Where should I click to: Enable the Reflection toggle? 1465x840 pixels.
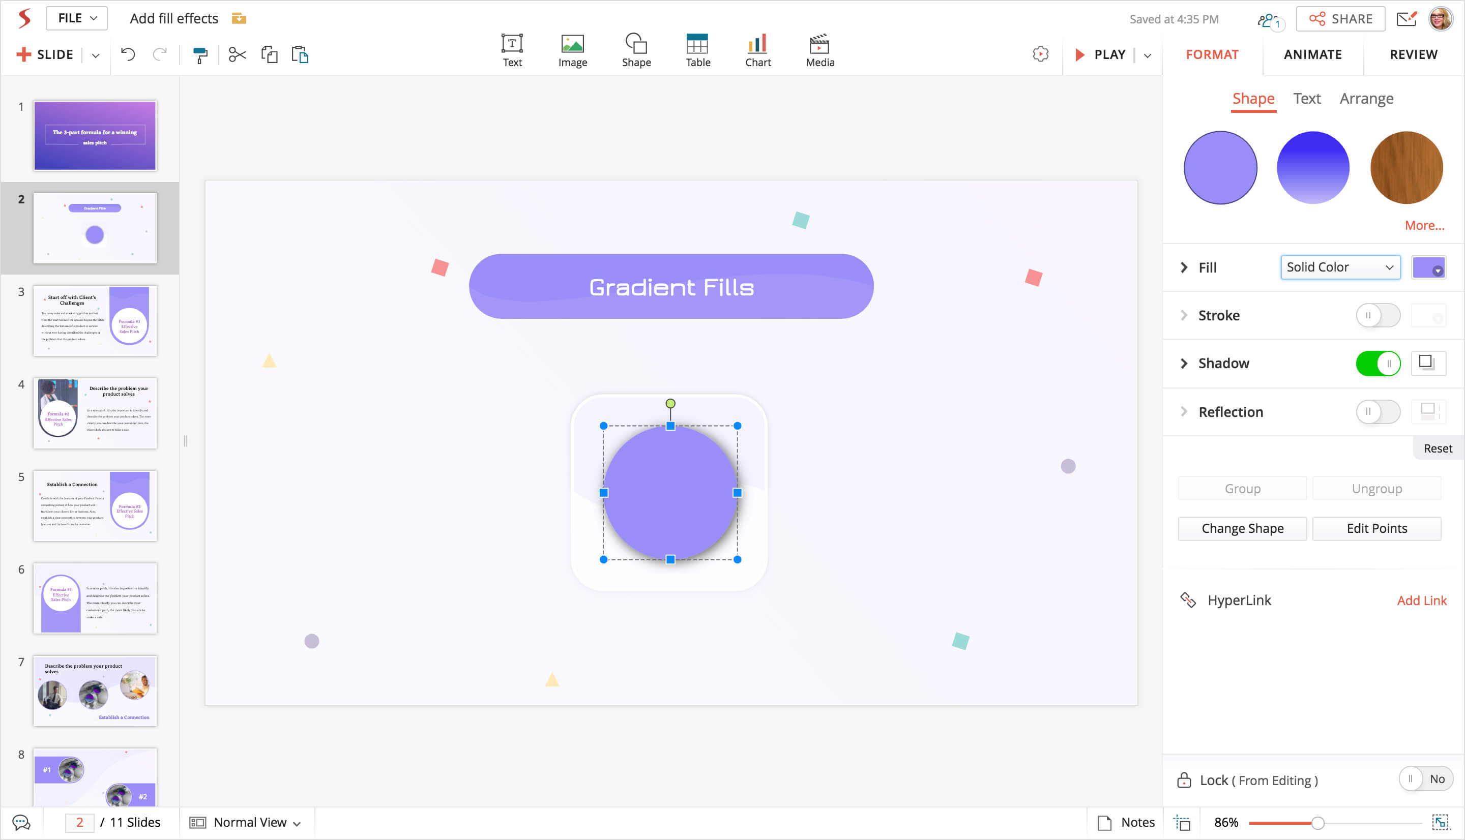coord(1378,412)
